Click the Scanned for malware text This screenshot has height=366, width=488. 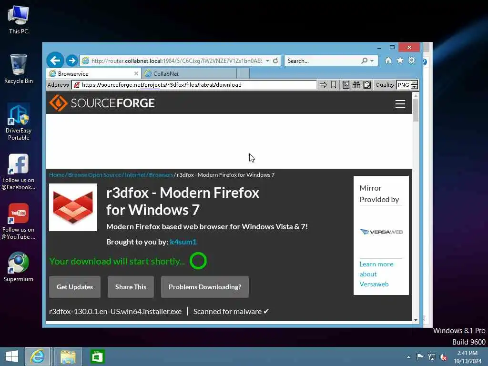[x=231, y=312]
